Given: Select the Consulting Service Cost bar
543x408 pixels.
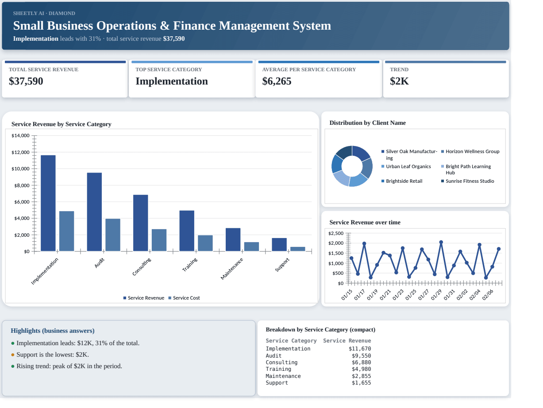Looking at the screenshot, I should pyautogui.click(x=159, y=240).
